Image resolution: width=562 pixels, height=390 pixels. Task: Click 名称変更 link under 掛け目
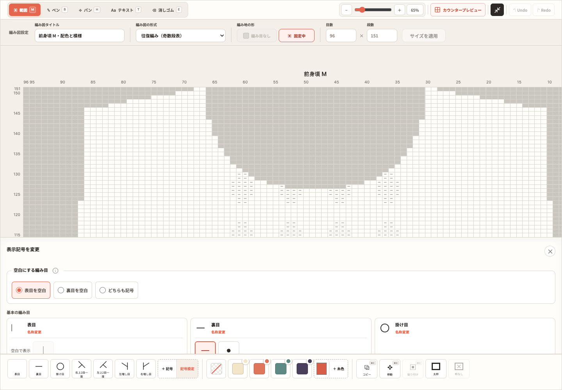(x=402, y=332)
